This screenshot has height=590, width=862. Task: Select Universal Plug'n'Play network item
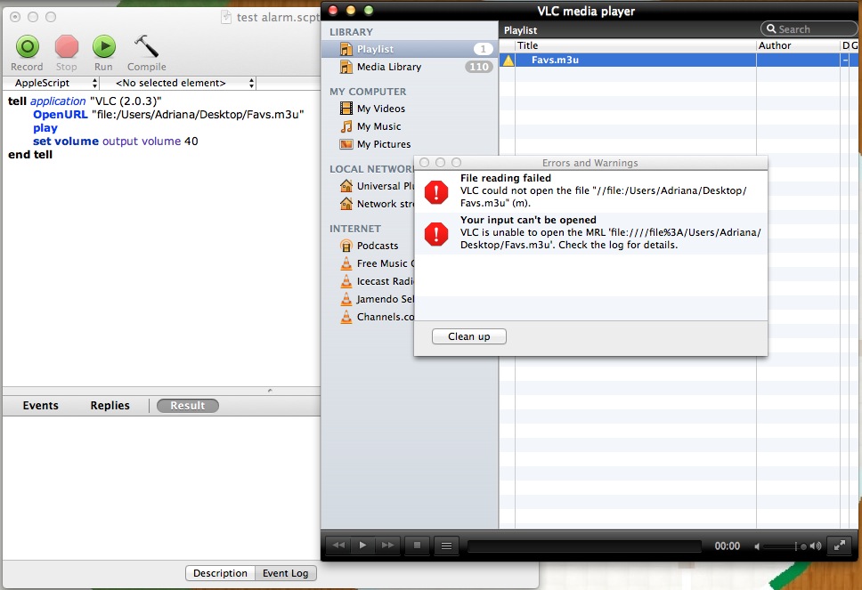[377, 186]
